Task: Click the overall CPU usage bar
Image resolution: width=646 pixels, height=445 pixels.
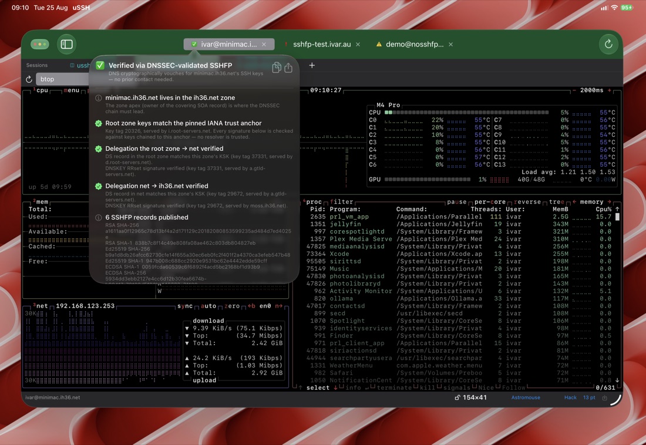Action: pos(466,113)
